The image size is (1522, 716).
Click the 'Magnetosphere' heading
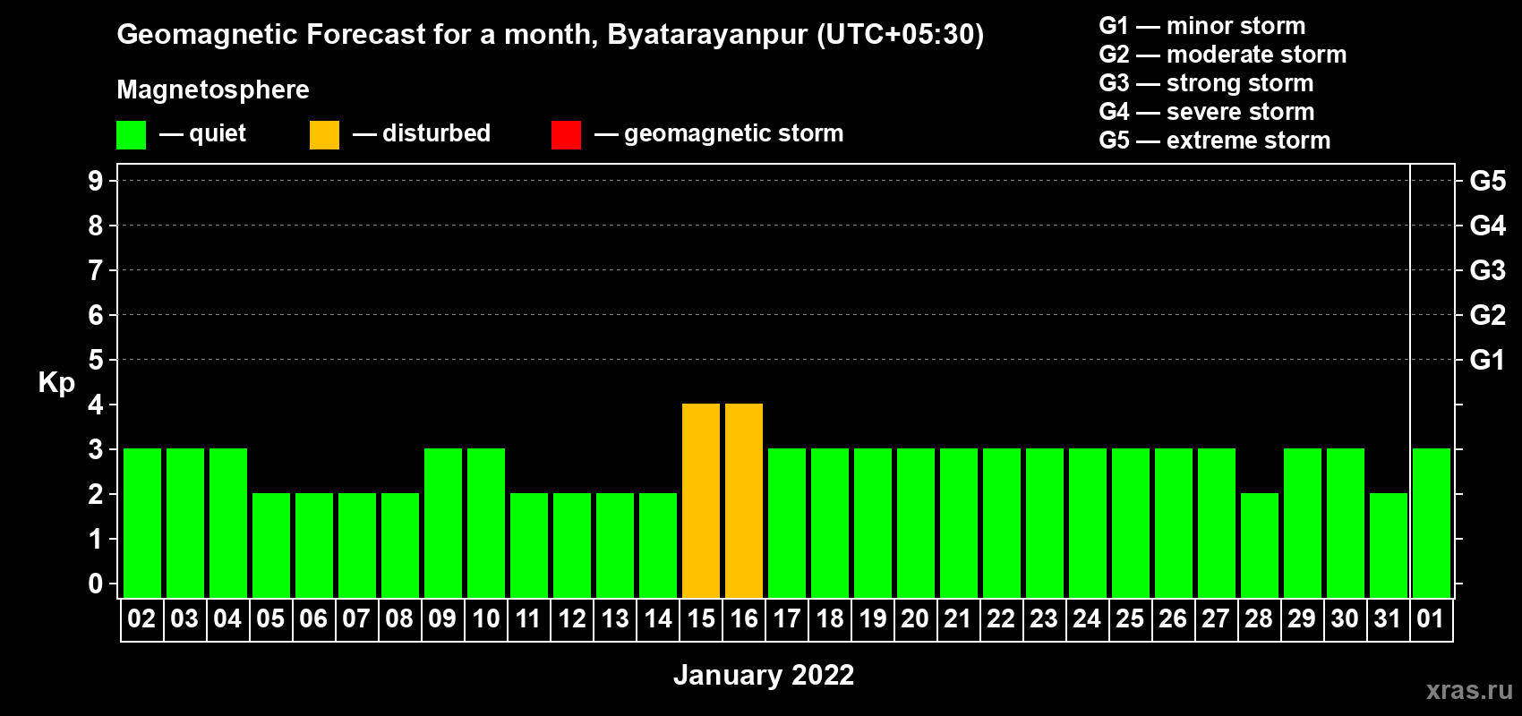tap(213, 89)
